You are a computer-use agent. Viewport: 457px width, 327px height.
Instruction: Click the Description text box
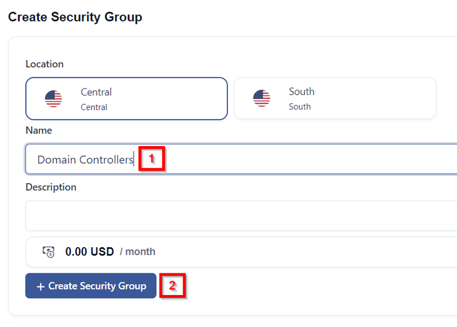[x=241, y=216]
